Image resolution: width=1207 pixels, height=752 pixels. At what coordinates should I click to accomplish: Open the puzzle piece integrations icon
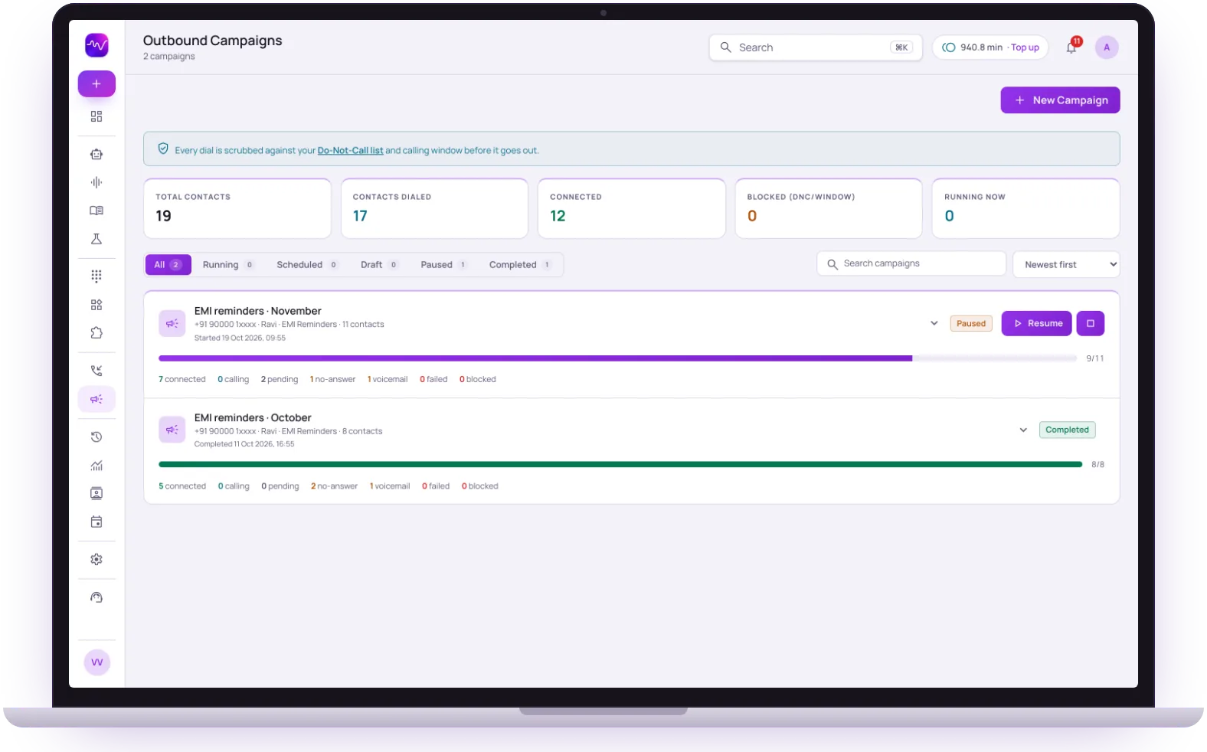(96, 333)
